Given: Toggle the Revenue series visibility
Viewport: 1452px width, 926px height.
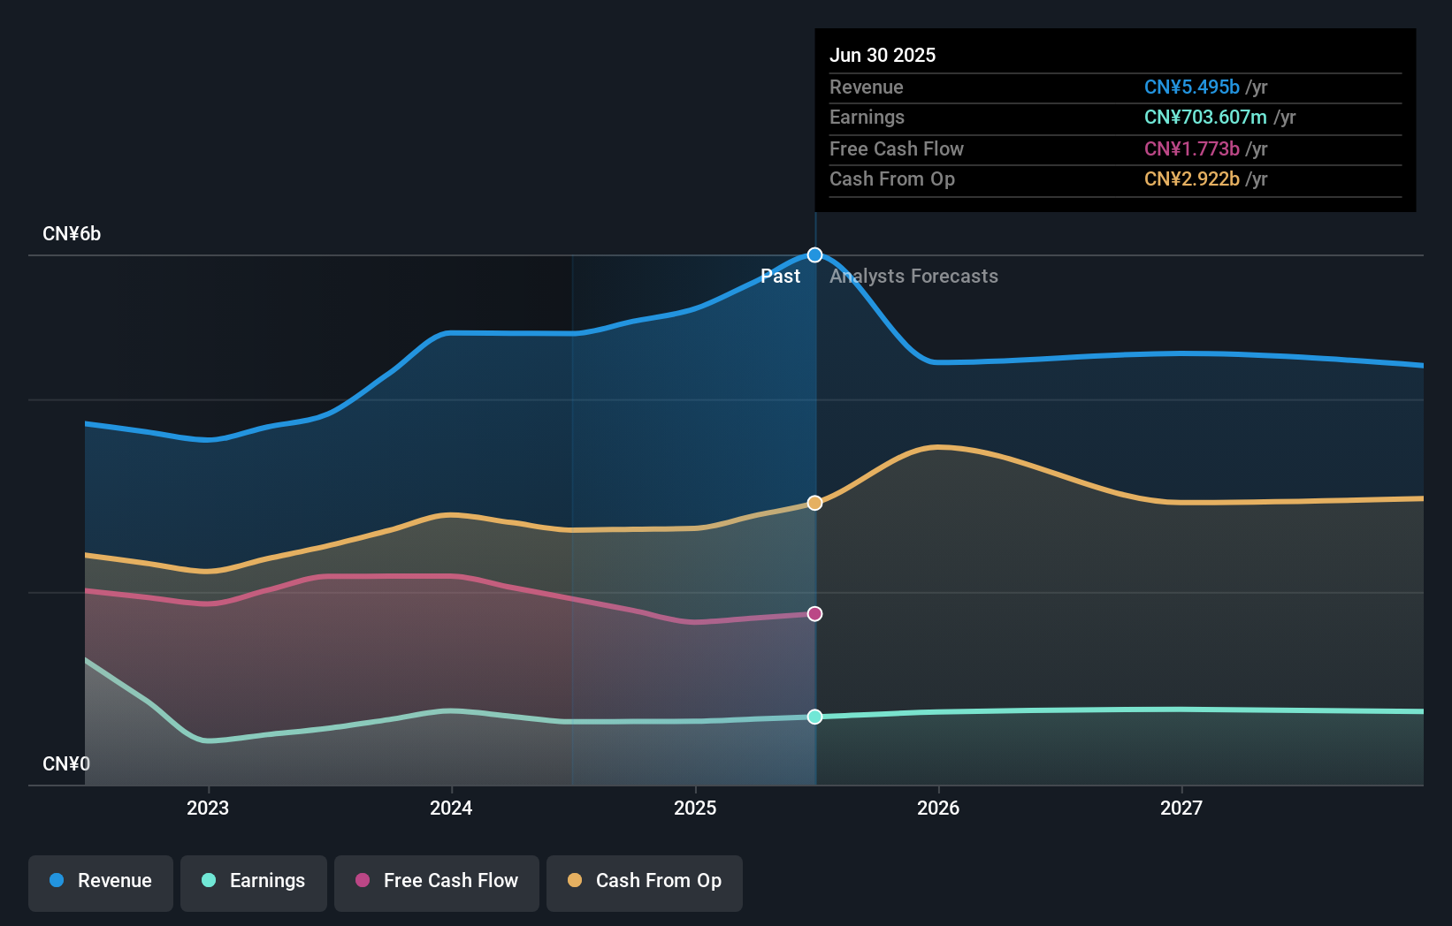Looking at the screenshot, I should 100,881.
